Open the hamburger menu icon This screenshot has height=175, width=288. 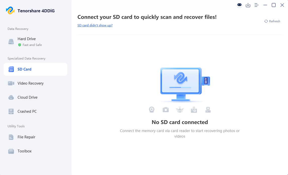click(x=257, y=5)
